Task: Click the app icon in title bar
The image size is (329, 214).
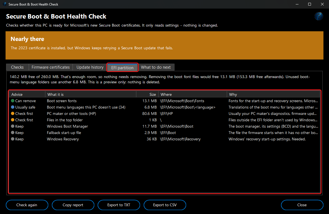Action: tap(5, 4)
